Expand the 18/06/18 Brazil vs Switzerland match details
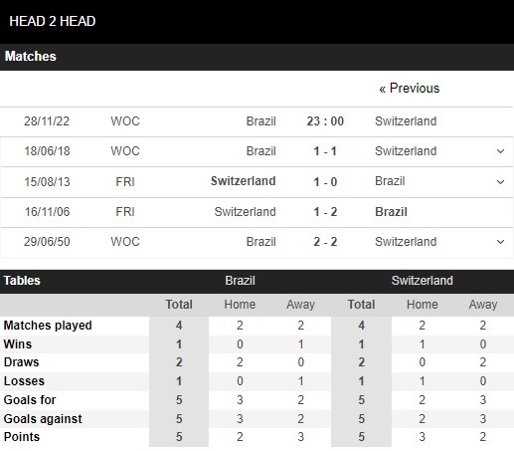This screenshot has height=451, width=514. [x=500, y=151]
